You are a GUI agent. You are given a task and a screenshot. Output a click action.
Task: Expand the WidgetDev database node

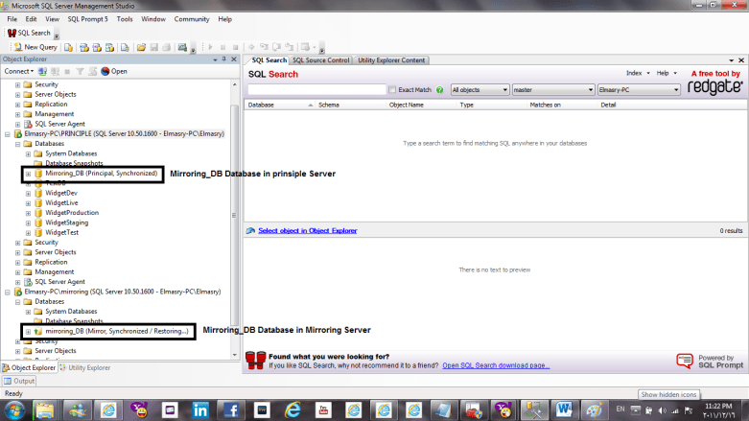click(x=28, y=193)
